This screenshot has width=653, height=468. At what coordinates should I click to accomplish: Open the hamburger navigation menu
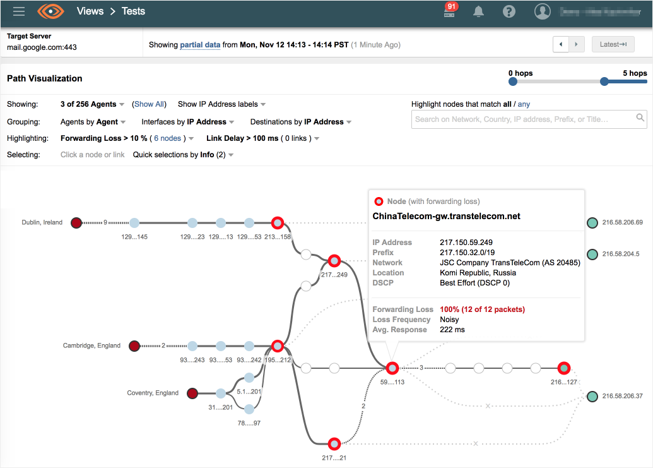19,11
